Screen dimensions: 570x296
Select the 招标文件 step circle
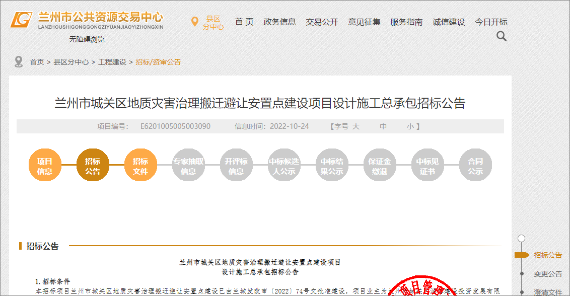pyautogui.click(x=140, y=166)
